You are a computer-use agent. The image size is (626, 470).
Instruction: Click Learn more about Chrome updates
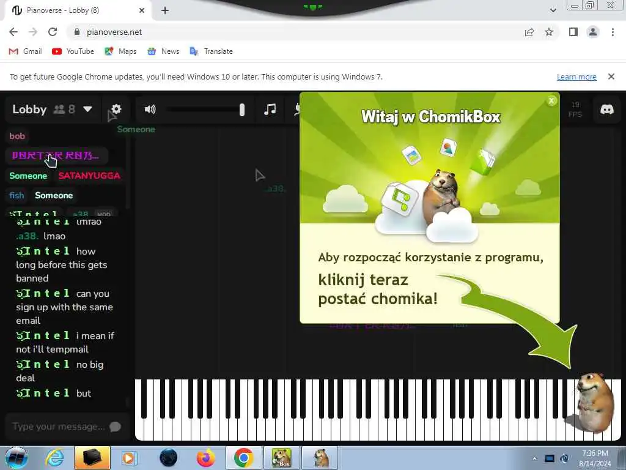coord(576,76)
